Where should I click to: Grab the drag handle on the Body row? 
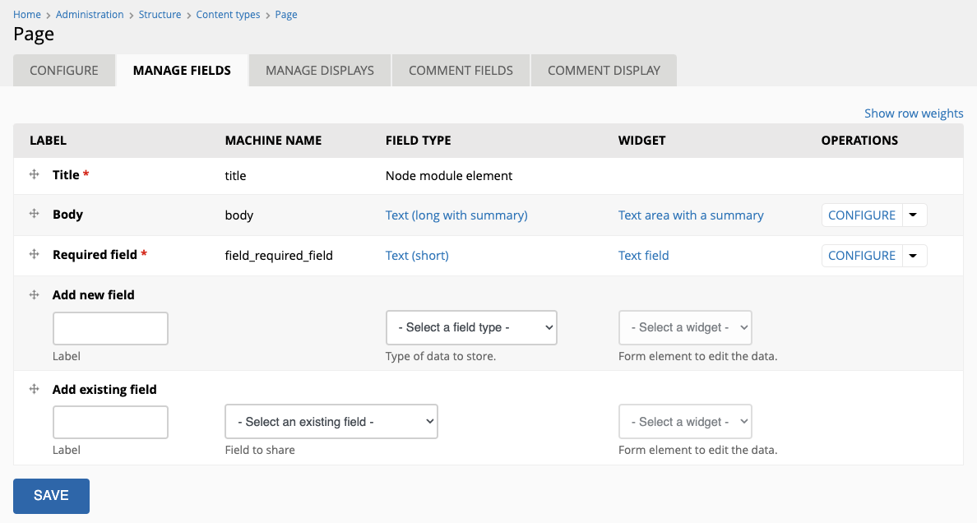[x=34, y=215]
